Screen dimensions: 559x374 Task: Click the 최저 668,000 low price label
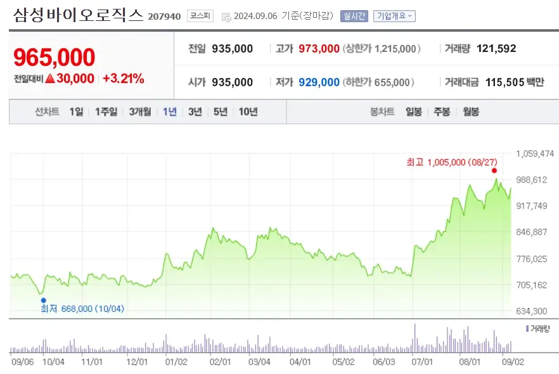(x=82, y=309)
